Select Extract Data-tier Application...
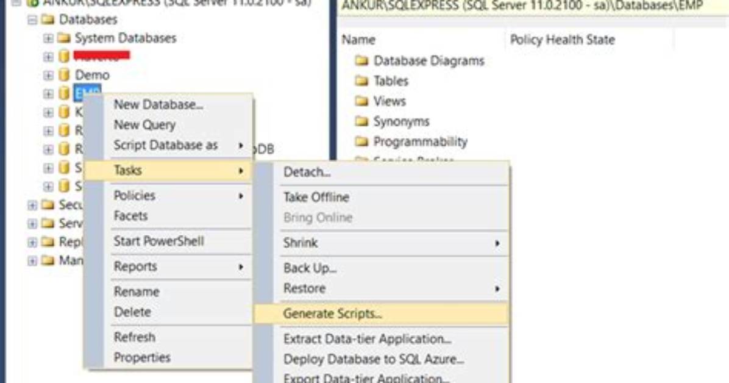The height and width of the screenshot is (383, 729). click(x=382, y=339)
